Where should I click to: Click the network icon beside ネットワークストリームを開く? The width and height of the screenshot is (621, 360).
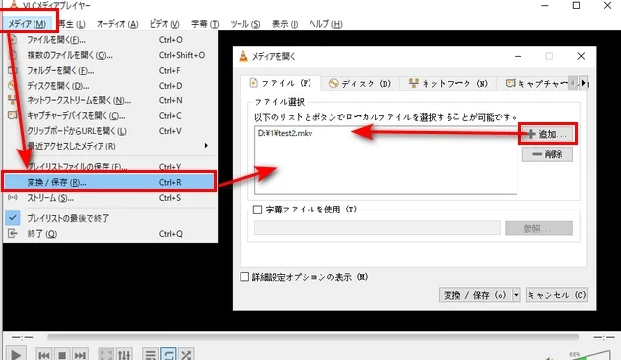click(x=12, y=100)
